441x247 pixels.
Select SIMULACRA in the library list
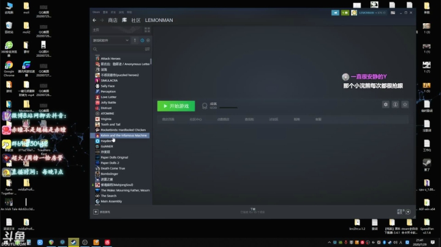pos(109,81)
